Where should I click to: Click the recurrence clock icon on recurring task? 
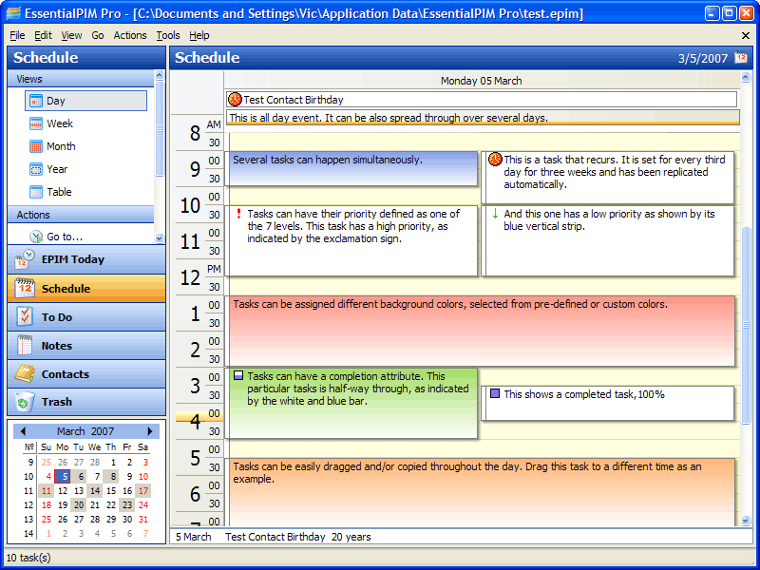point(495,159)
